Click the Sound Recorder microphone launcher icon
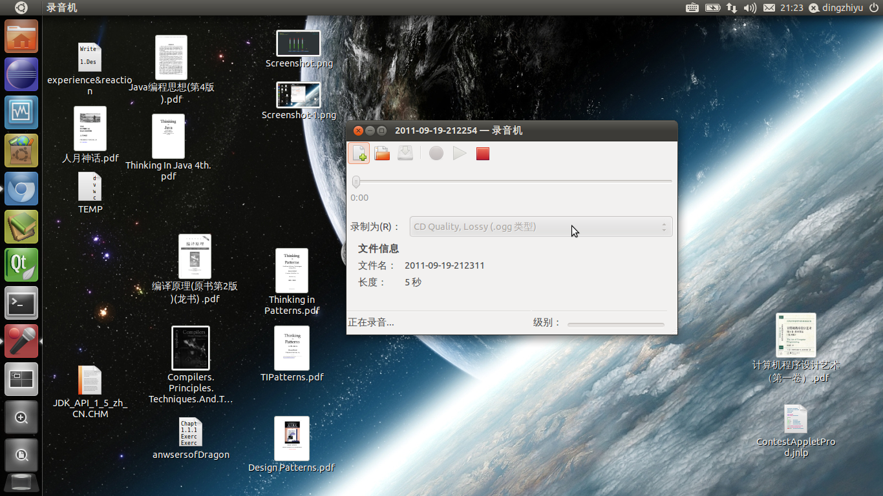This screenshot has height=496, width=883. [x=21, y=341]
